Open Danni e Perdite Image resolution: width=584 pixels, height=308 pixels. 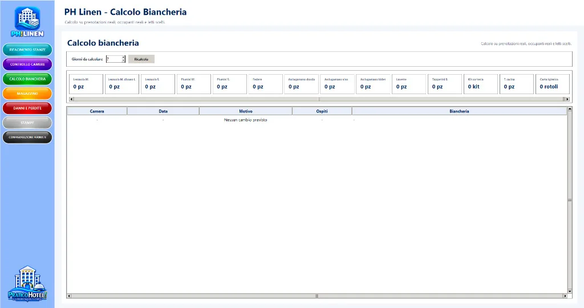pyautogui.click(x=27, y=108)
